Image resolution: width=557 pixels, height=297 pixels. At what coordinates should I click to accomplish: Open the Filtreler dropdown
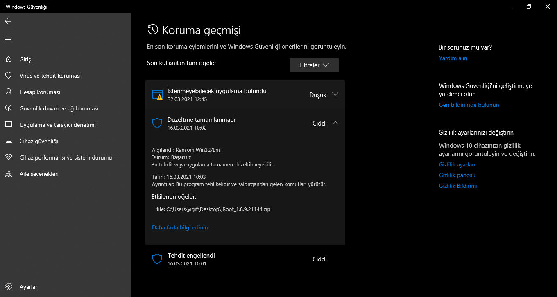[314, 65]
